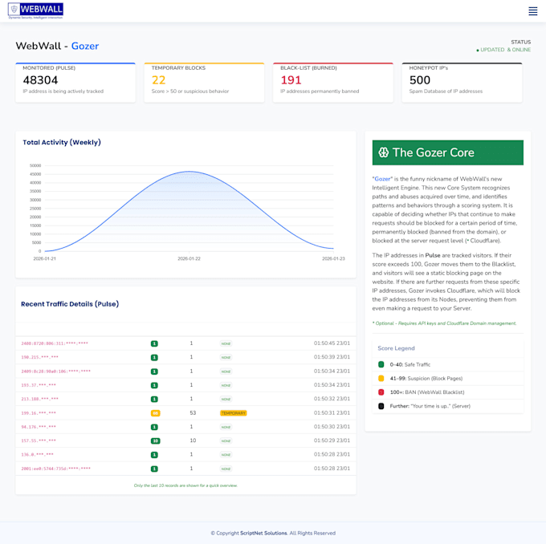This screenshot has width=546, height=544.
Task: Select IP row 2001:ee0:5744:735d:****:****
Action: [185, 469]
